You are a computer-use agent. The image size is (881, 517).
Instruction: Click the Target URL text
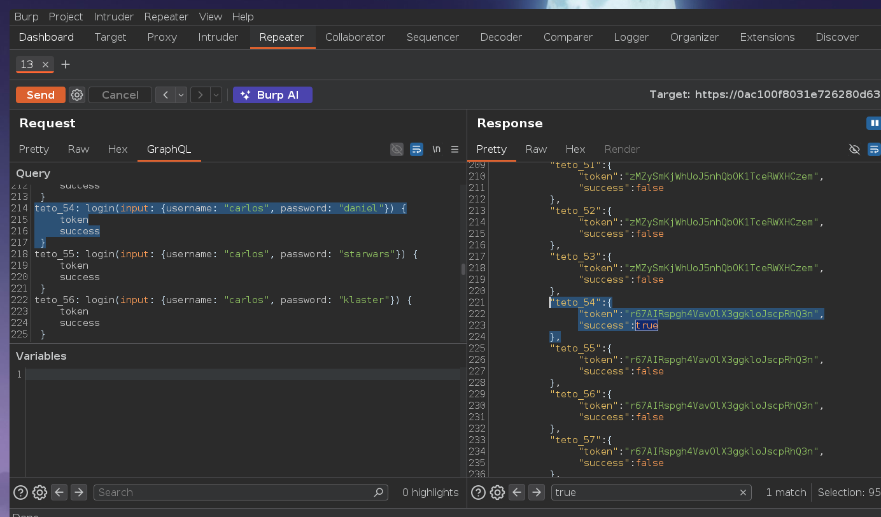click(x=765, y=95)
